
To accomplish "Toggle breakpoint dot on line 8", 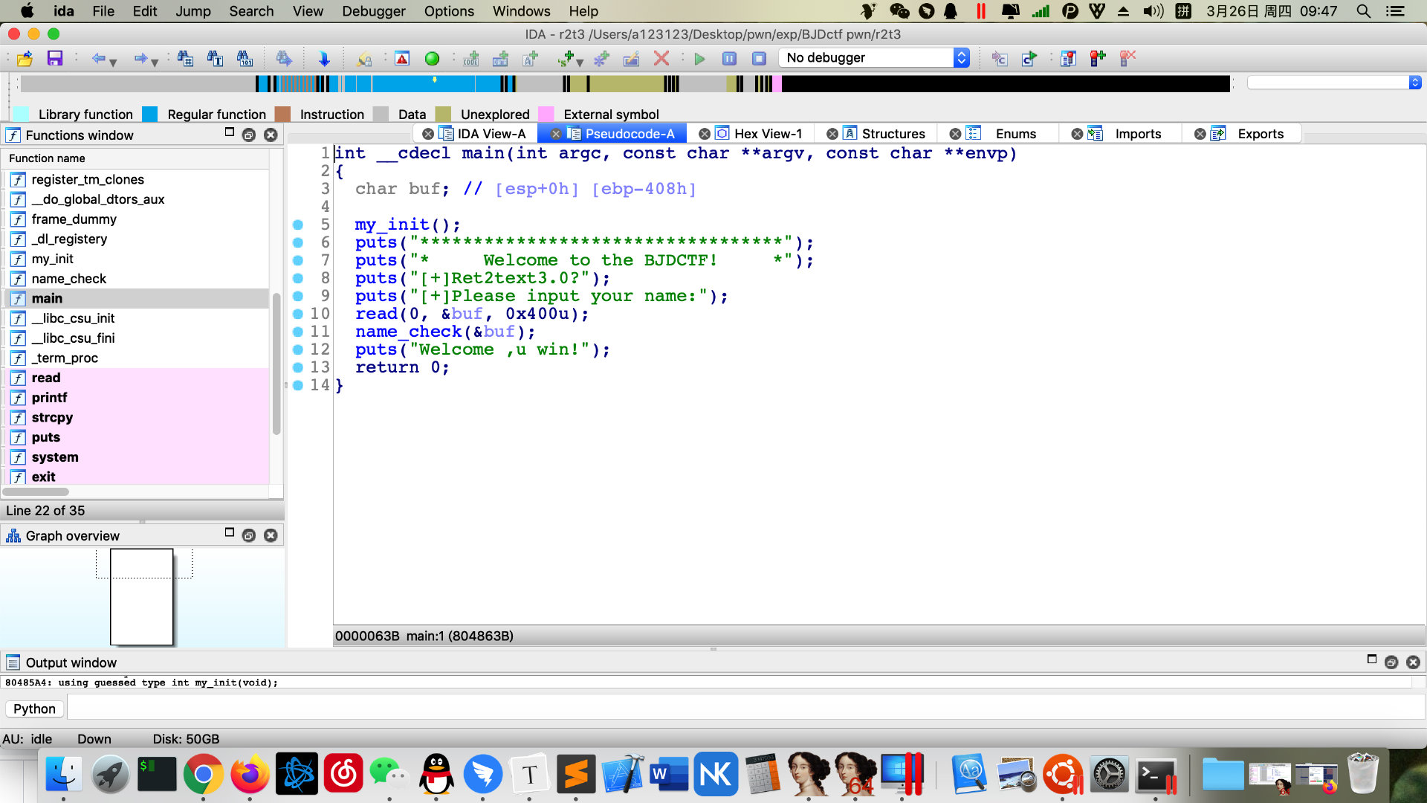I will [x=298, y=278].
